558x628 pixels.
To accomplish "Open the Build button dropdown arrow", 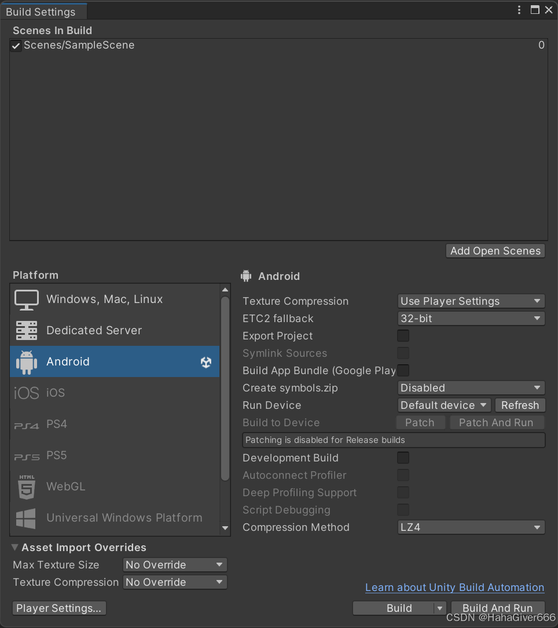I will 440,608.
